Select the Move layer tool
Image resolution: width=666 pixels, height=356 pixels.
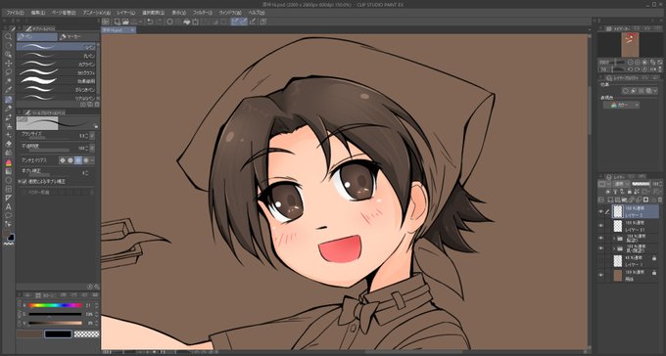(8, 64)
